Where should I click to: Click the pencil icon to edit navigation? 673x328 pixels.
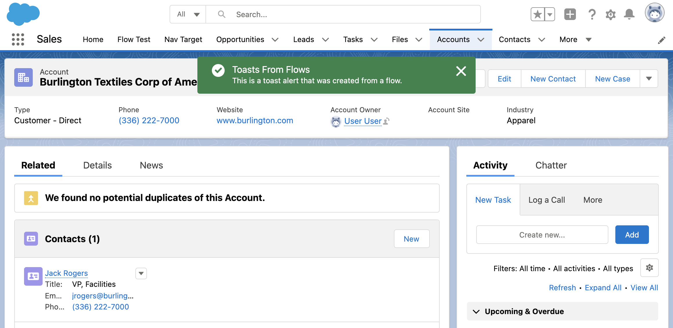(x=662, y=40)
